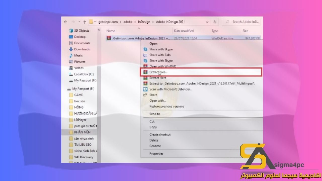Go up one folder level

coord(85,22)
